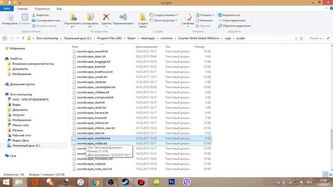
Task: Sort by the Тип (Type) column
Action: (x=168, y=46)
